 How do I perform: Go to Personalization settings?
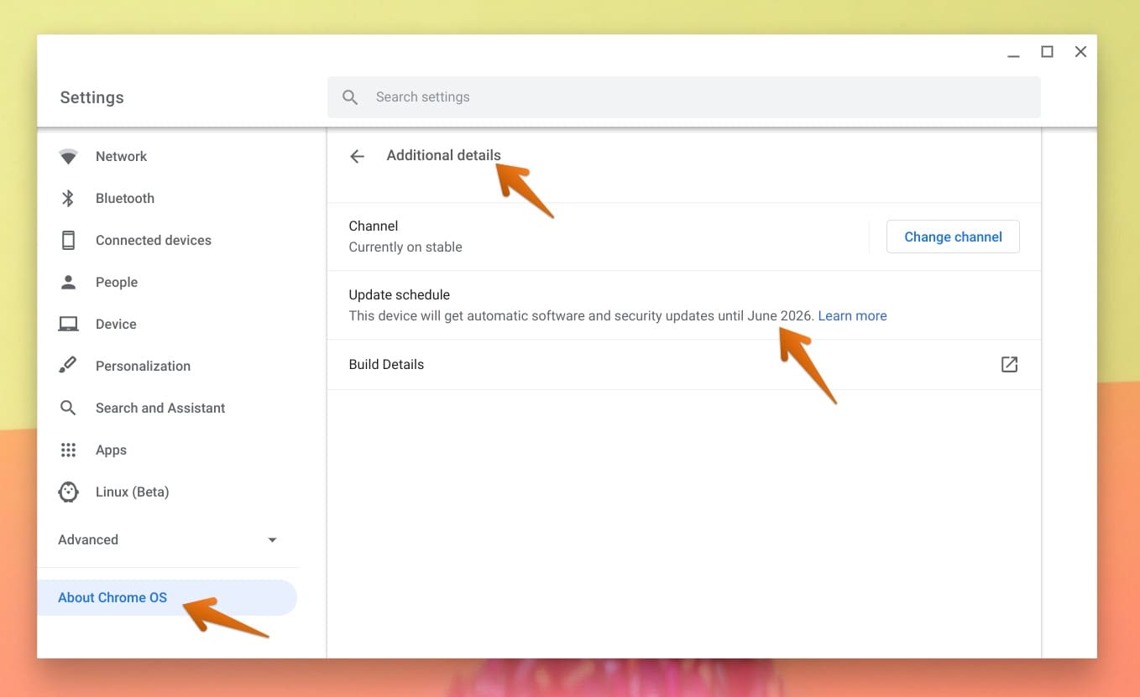[143, 366]
